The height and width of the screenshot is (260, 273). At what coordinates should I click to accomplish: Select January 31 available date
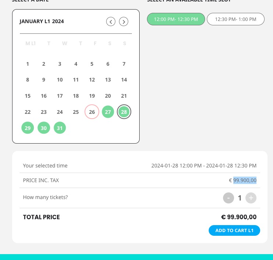[60, 128]
